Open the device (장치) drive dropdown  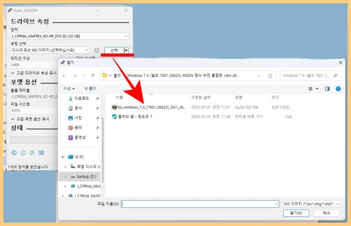click(126, 36)
